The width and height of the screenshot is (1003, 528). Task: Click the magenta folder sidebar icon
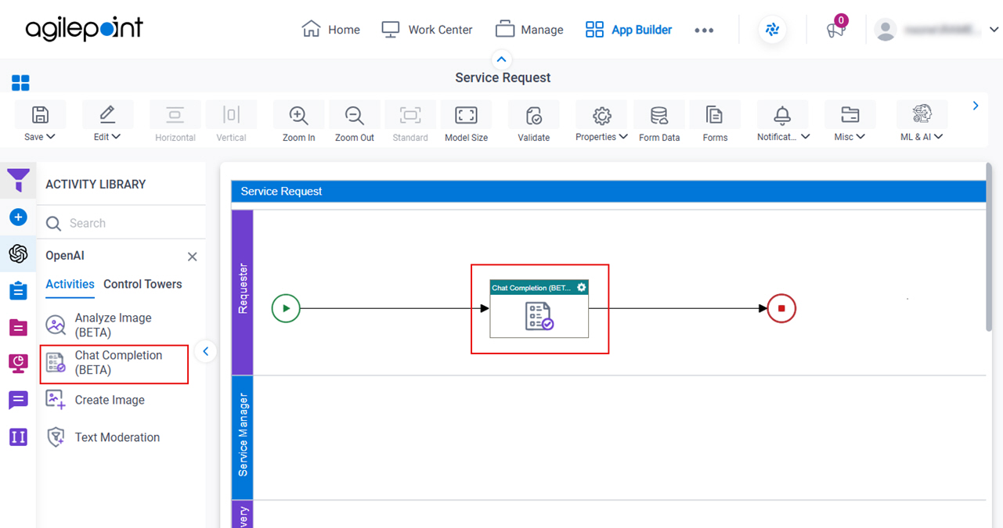(x=18, y=327)
